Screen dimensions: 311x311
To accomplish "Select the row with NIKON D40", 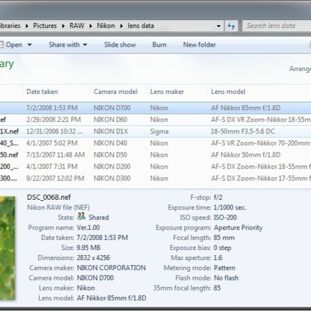I will [x=155, y=143].
